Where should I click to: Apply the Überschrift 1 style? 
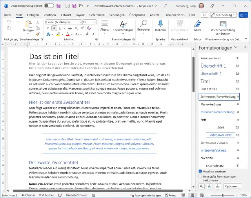[213, 66]
